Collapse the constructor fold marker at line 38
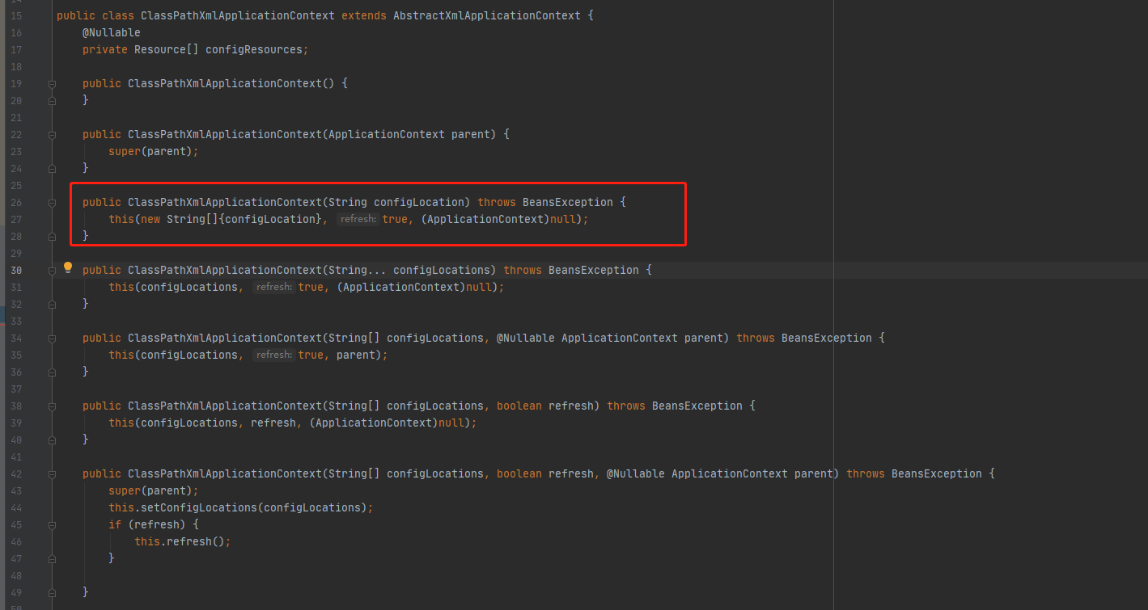 pos(52,406)
